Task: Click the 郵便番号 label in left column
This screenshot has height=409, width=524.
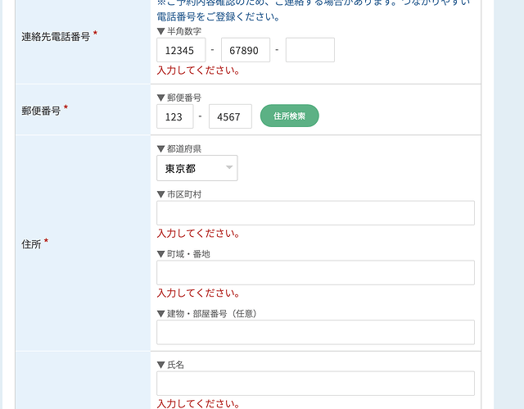Action: [41, 111]
